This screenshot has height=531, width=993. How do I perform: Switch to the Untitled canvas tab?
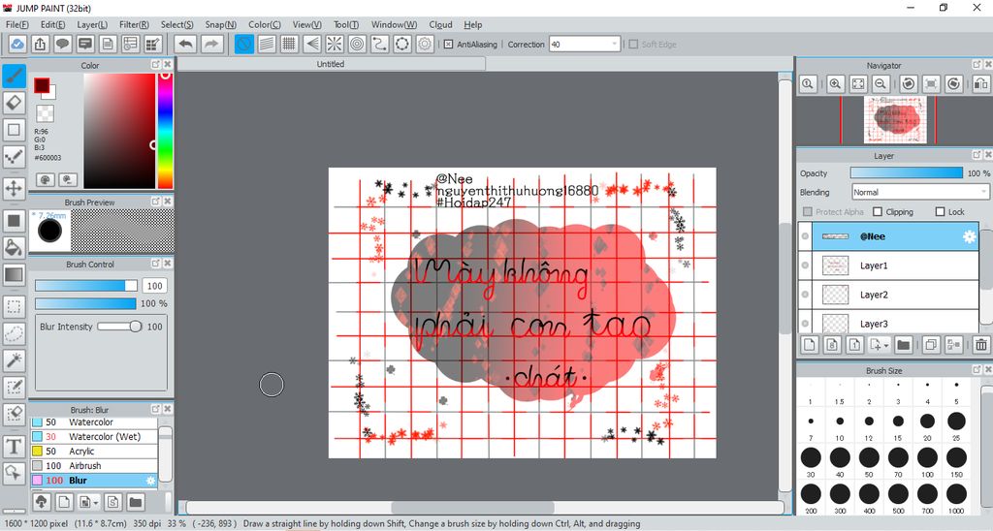[331, 64]
